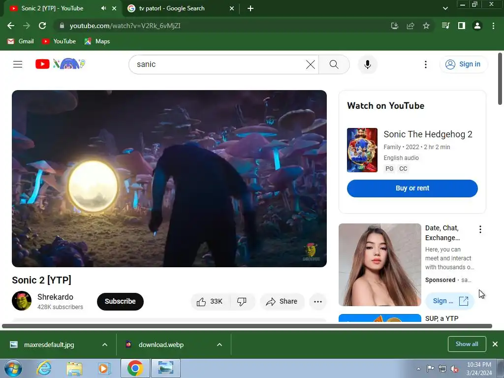Click the Sonic 2 video player
This screenshot has height=378, width=504.
click(169, 178)
